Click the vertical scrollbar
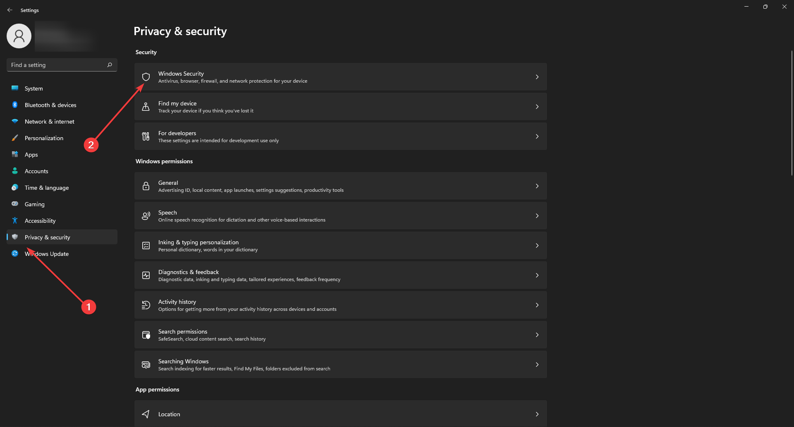794x427 pixels. click(792, 113)
